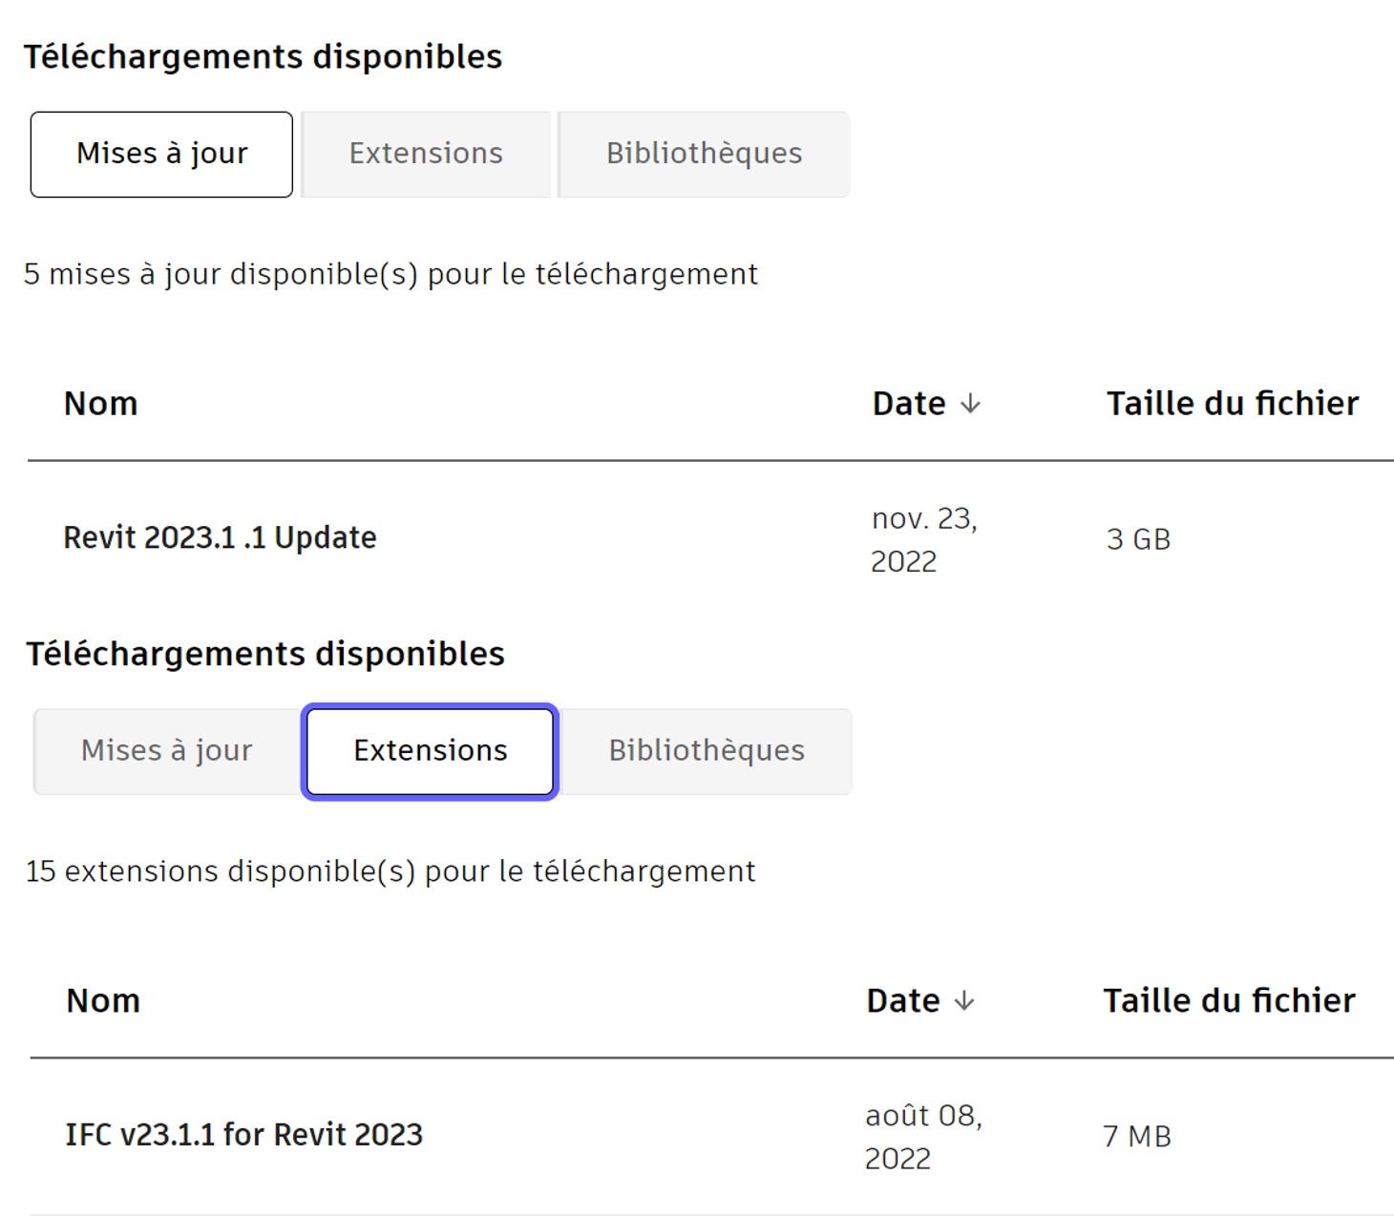Viewport: 1394px width, 1216px height.
Task: Open Bibliothèques tab in the extensions section
Action: [707, 751]
